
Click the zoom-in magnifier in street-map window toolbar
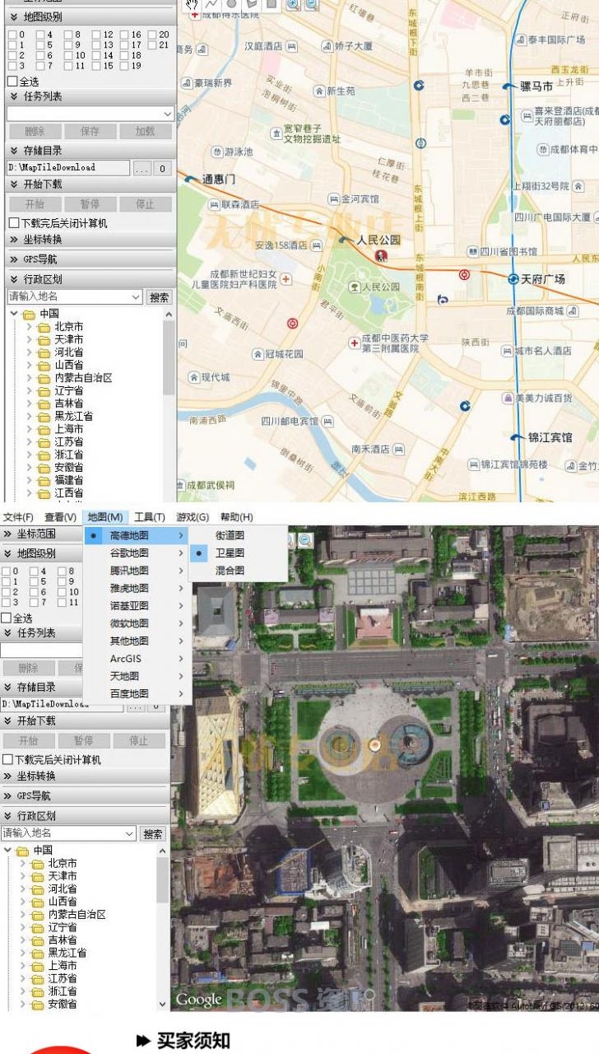pyautogui.click(x=293, y=4)
